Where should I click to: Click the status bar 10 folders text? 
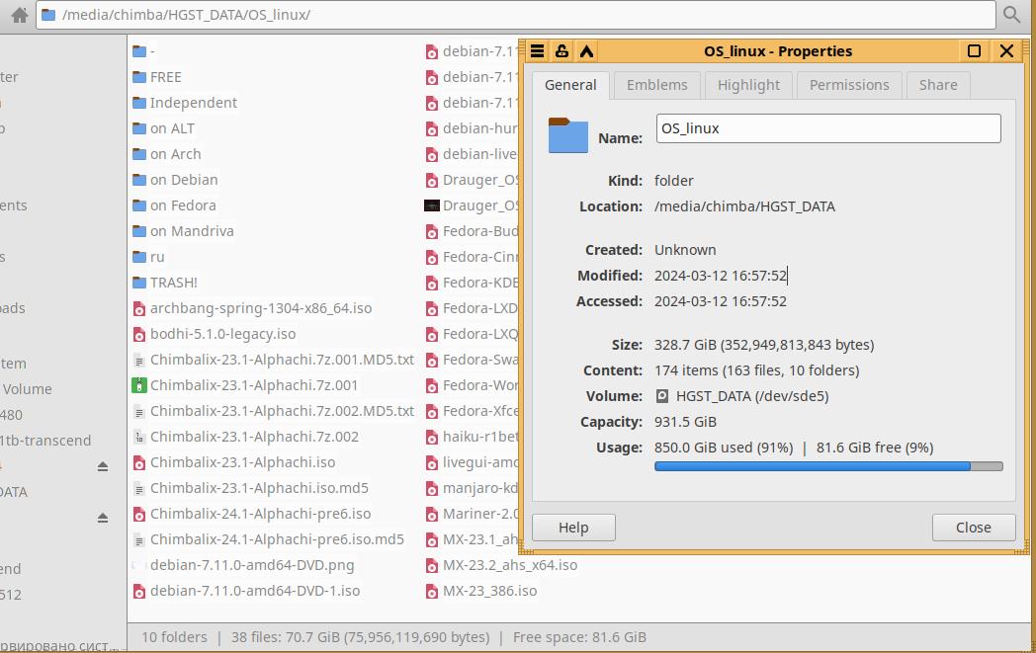[174, 638]
